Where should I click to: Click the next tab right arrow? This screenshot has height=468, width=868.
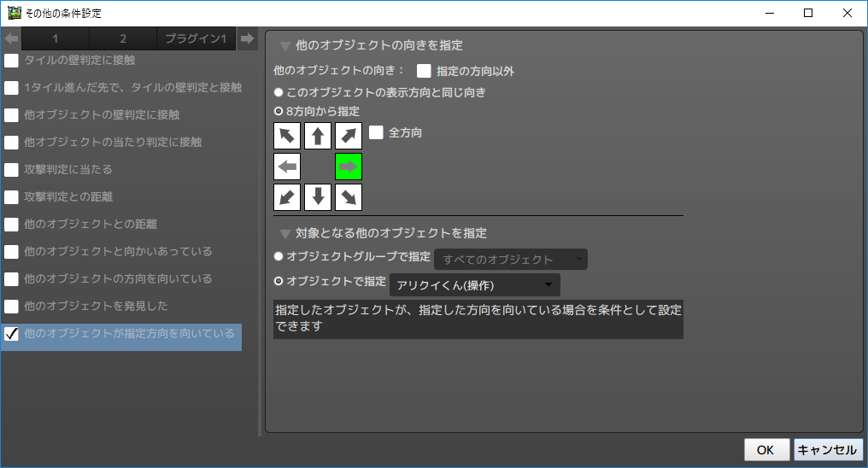(x=248, y=38)
